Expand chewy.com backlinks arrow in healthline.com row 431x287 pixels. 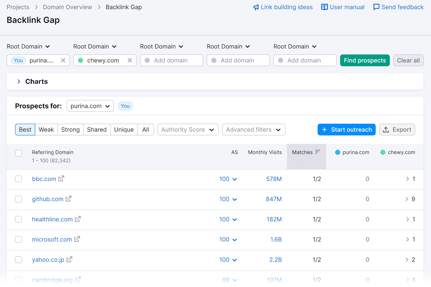(408, 219)
